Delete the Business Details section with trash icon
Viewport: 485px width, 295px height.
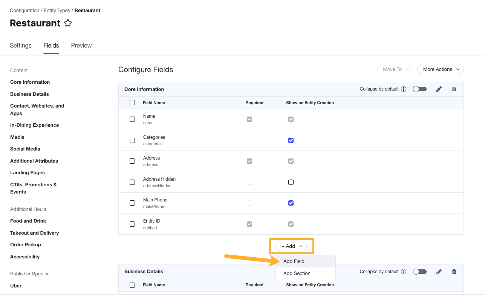point(454,272)
